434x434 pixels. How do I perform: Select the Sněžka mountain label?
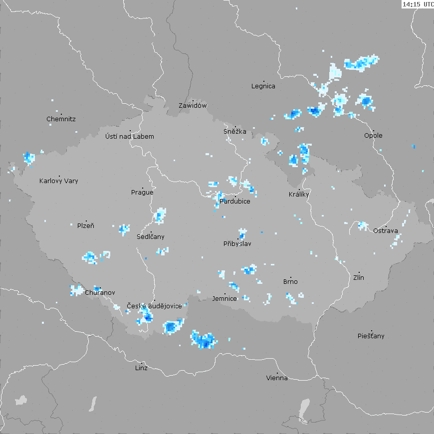pos(235,132)
